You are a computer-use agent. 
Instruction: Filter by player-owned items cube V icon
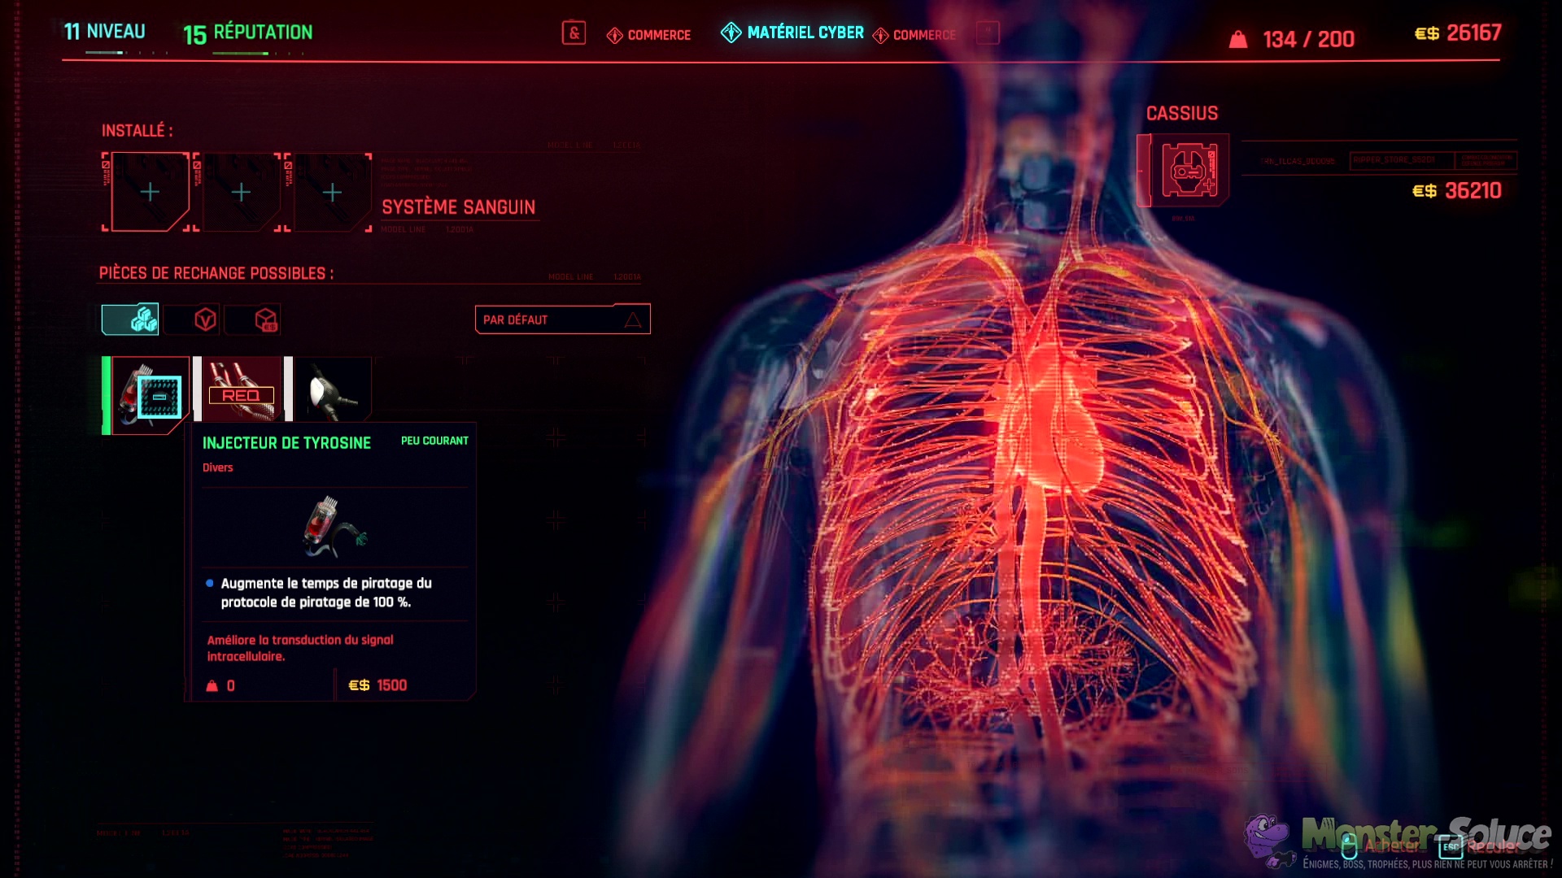point(192,319)
